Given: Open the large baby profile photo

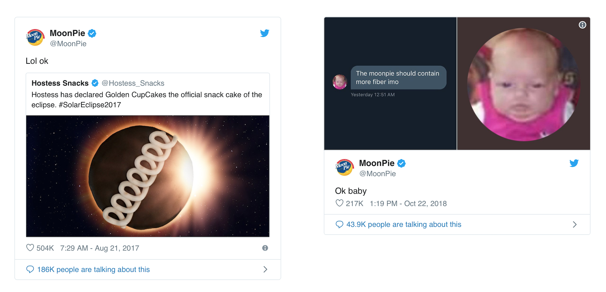Looking at the screenshot, I should [523, 85].
